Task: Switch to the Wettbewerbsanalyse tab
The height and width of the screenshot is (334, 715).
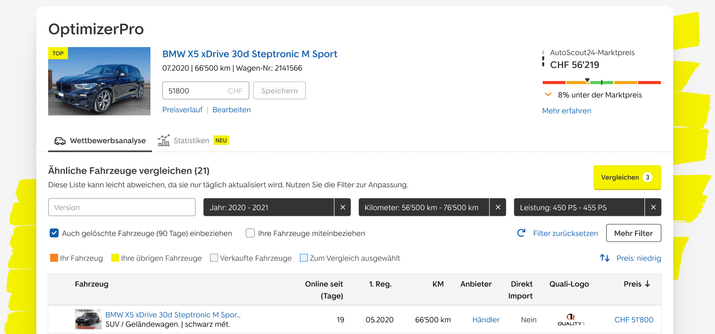Action: coord(100,141)
